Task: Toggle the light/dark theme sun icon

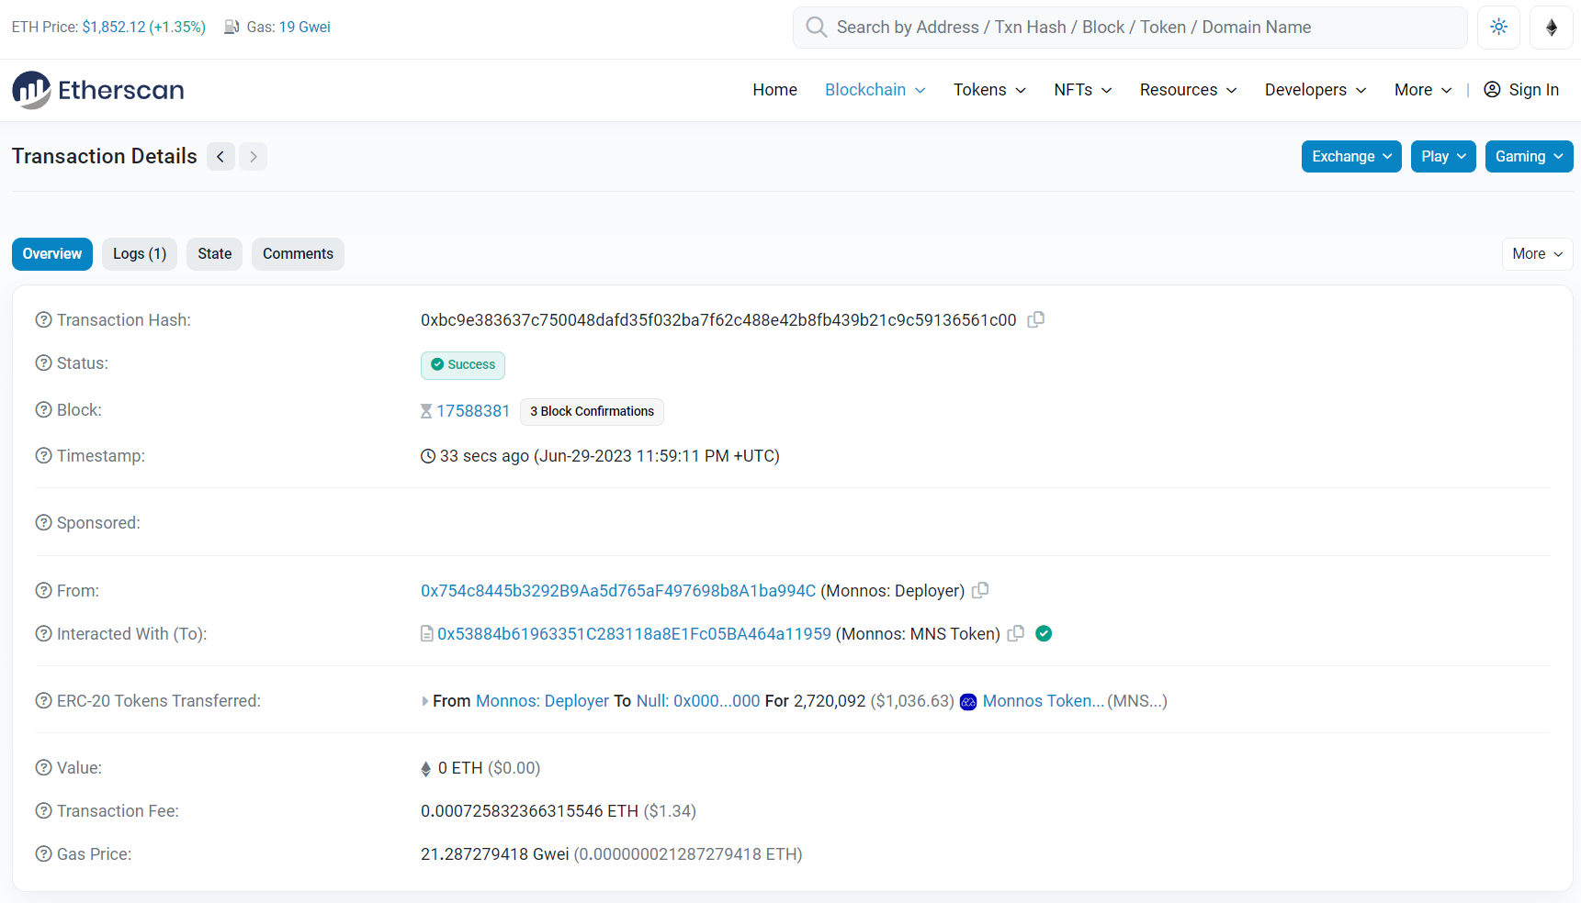Action: [x=1498, y=27]
